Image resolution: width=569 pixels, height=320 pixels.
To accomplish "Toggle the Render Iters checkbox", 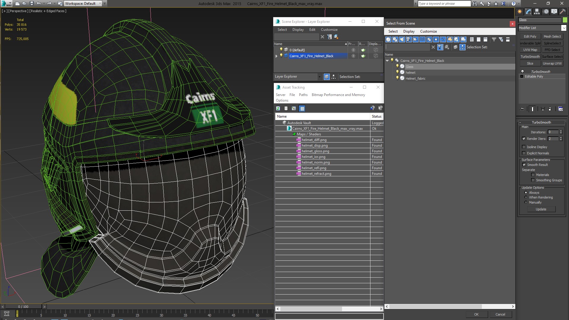I will pos(524,139).
